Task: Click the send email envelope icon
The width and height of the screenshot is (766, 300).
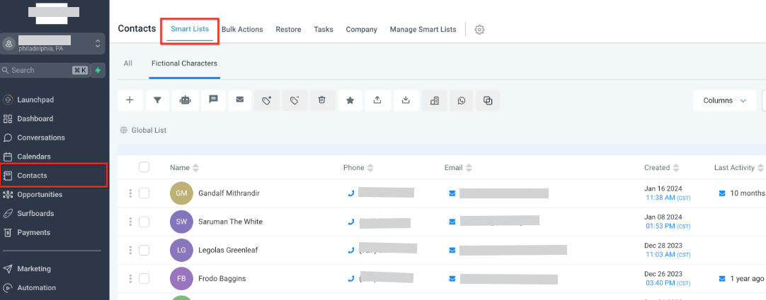Action: tap(240, 100)
